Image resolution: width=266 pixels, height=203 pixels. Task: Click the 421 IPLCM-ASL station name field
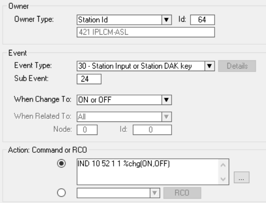tap(145, 33)
